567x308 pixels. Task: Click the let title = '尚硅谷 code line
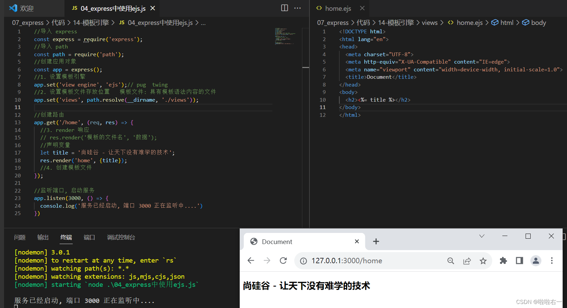107,153
